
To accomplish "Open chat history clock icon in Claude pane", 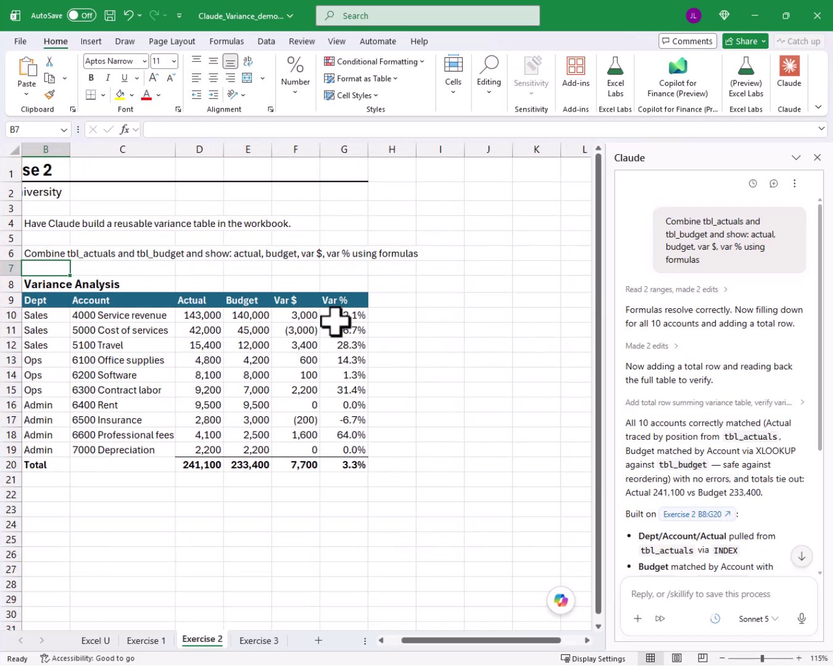I will pos(753,183).
